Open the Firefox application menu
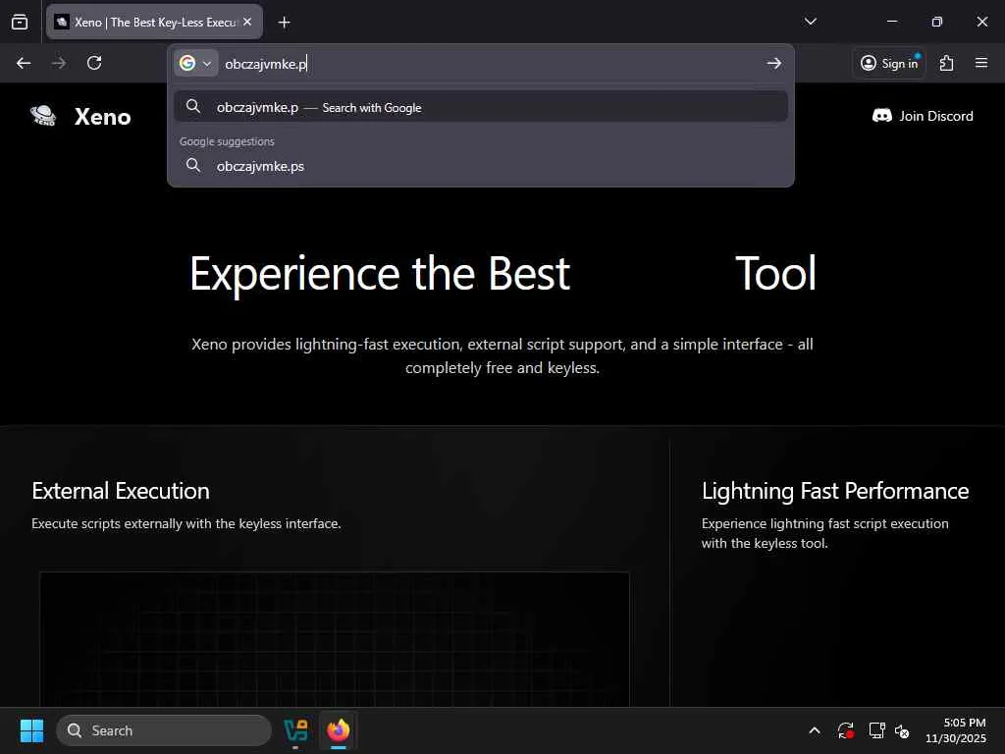The image size is (1005, 754). [x=981, y=63]
